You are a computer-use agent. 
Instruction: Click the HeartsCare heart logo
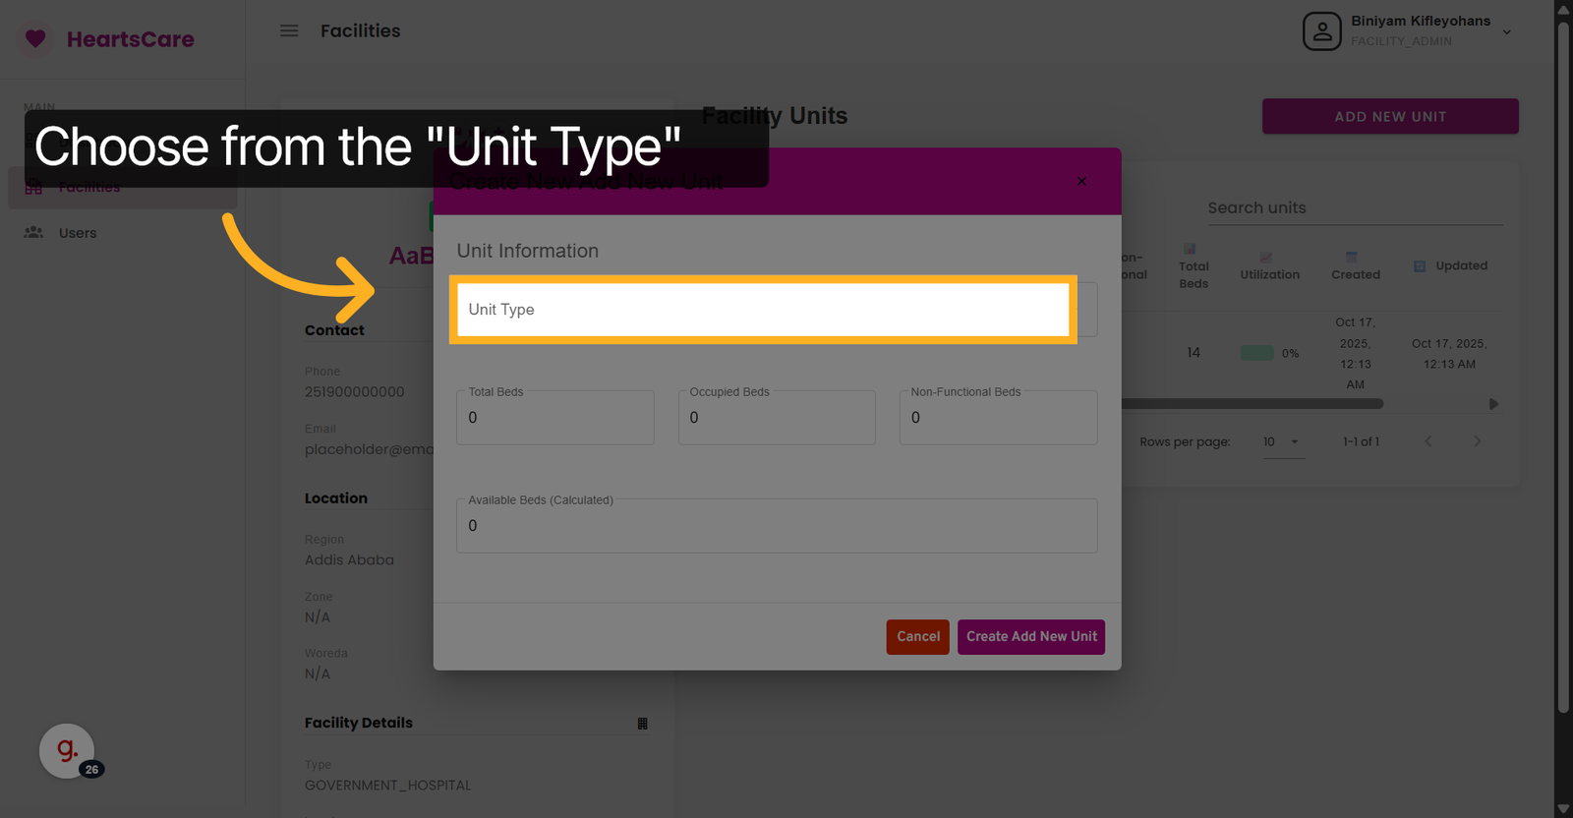click(x=35, y=39)
